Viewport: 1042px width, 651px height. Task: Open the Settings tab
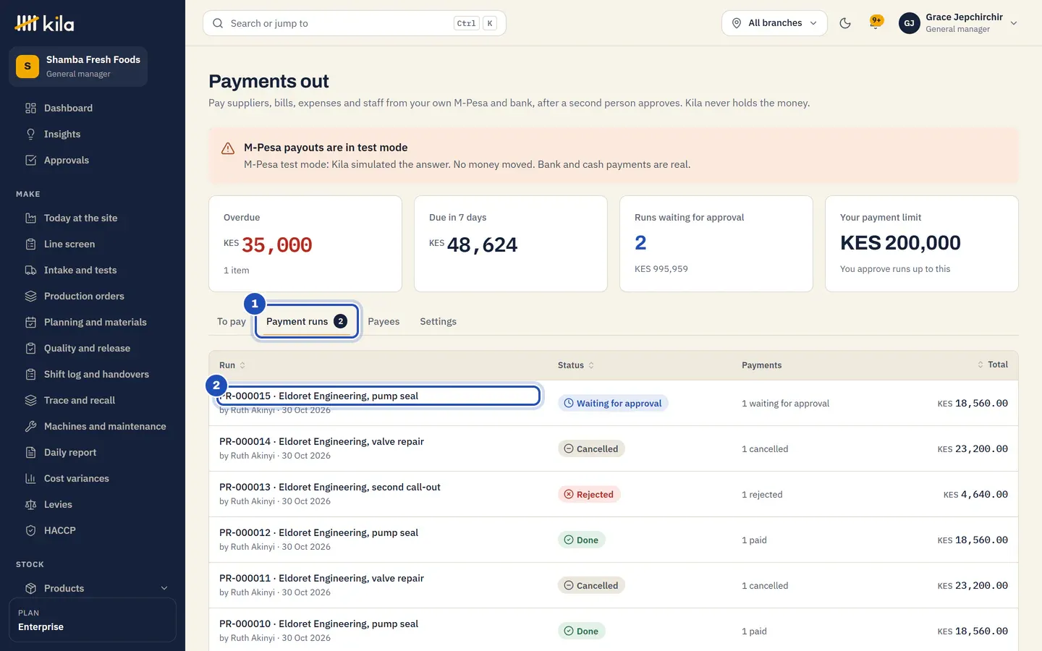(x=439, y=321)
